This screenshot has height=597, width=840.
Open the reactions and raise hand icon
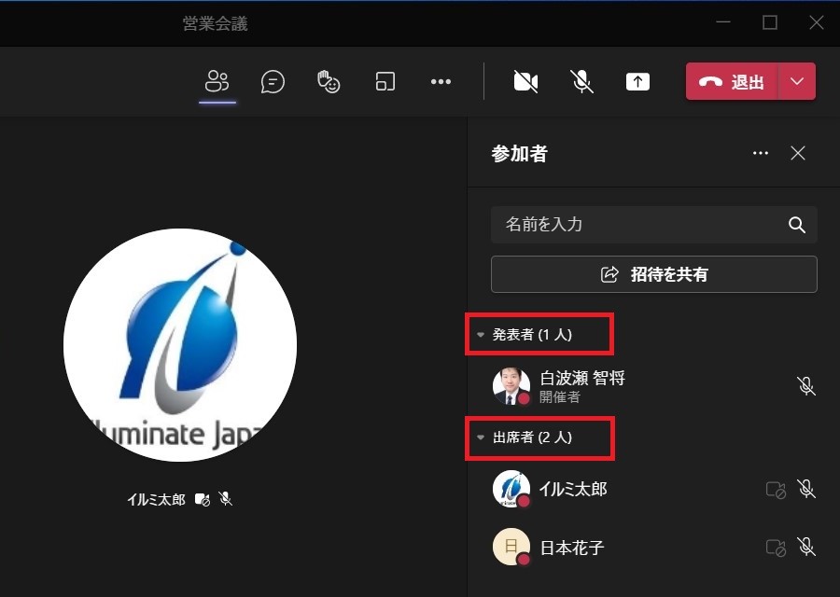tap(329, 82)
